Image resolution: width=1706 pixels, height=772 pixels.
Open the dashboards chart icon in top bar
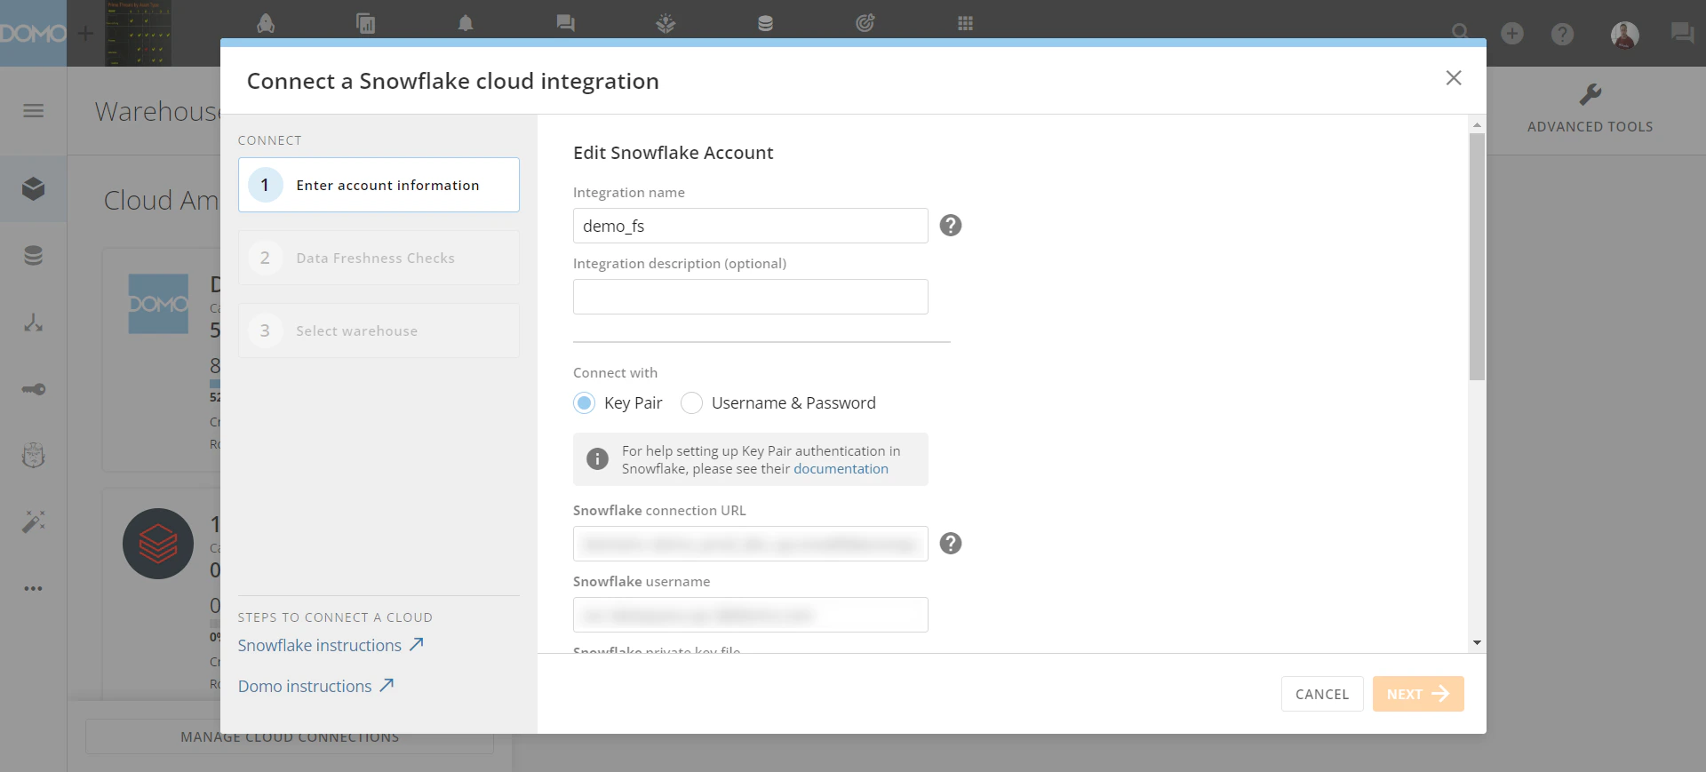point(365,23)
